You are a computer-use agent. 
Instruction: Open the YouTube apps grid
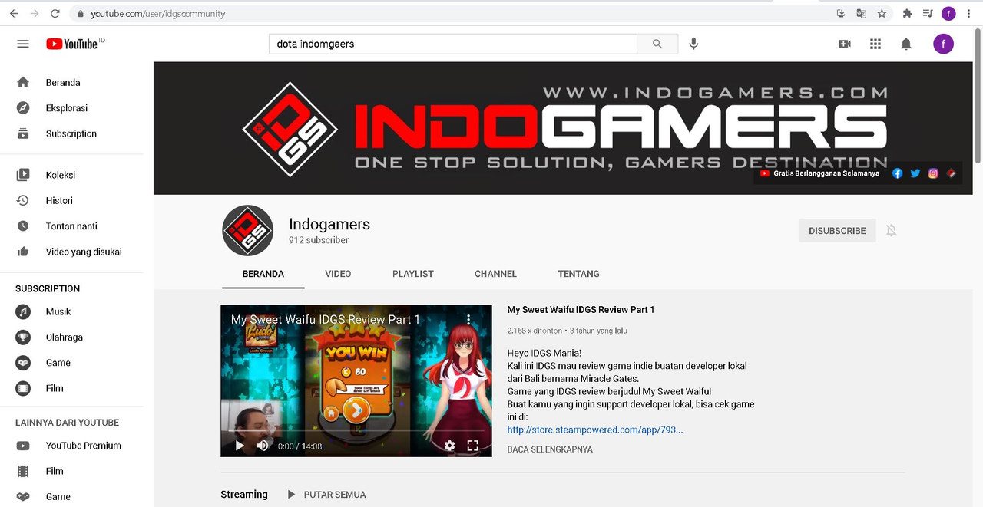click(875, 44)
